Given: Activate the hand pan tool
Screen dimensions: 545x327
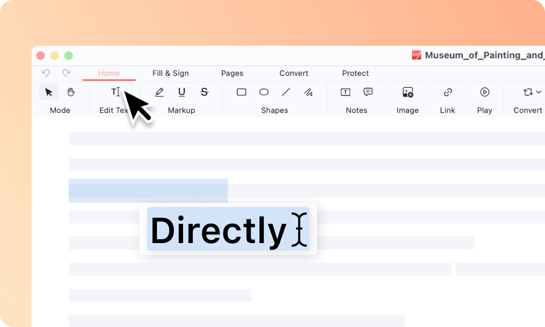Looking at the screenshot, I should click(71, 92).
